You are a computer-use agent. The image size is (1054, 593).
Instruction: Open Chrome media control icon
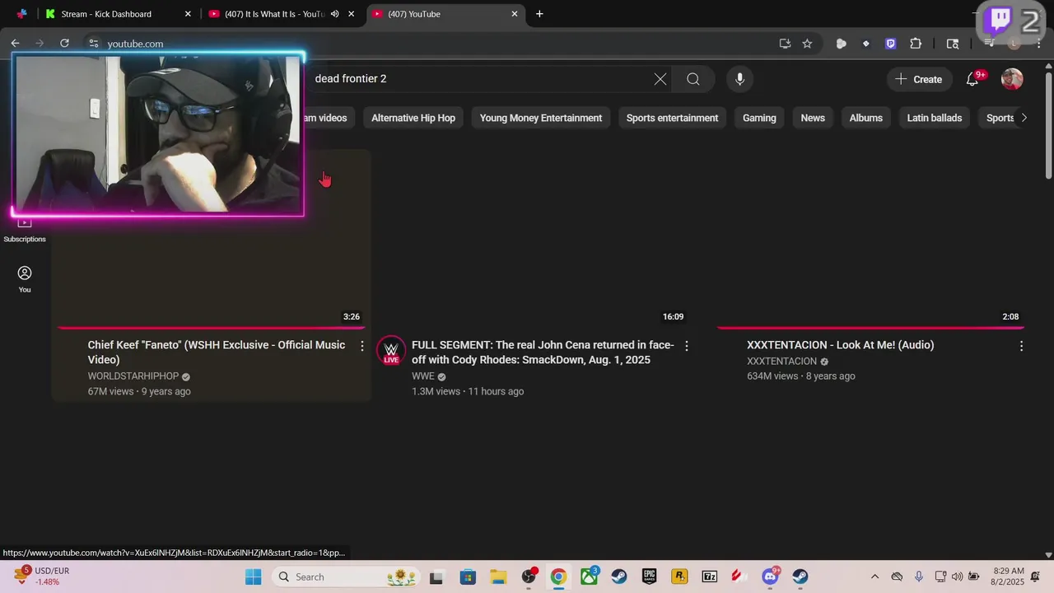(991, 44)
